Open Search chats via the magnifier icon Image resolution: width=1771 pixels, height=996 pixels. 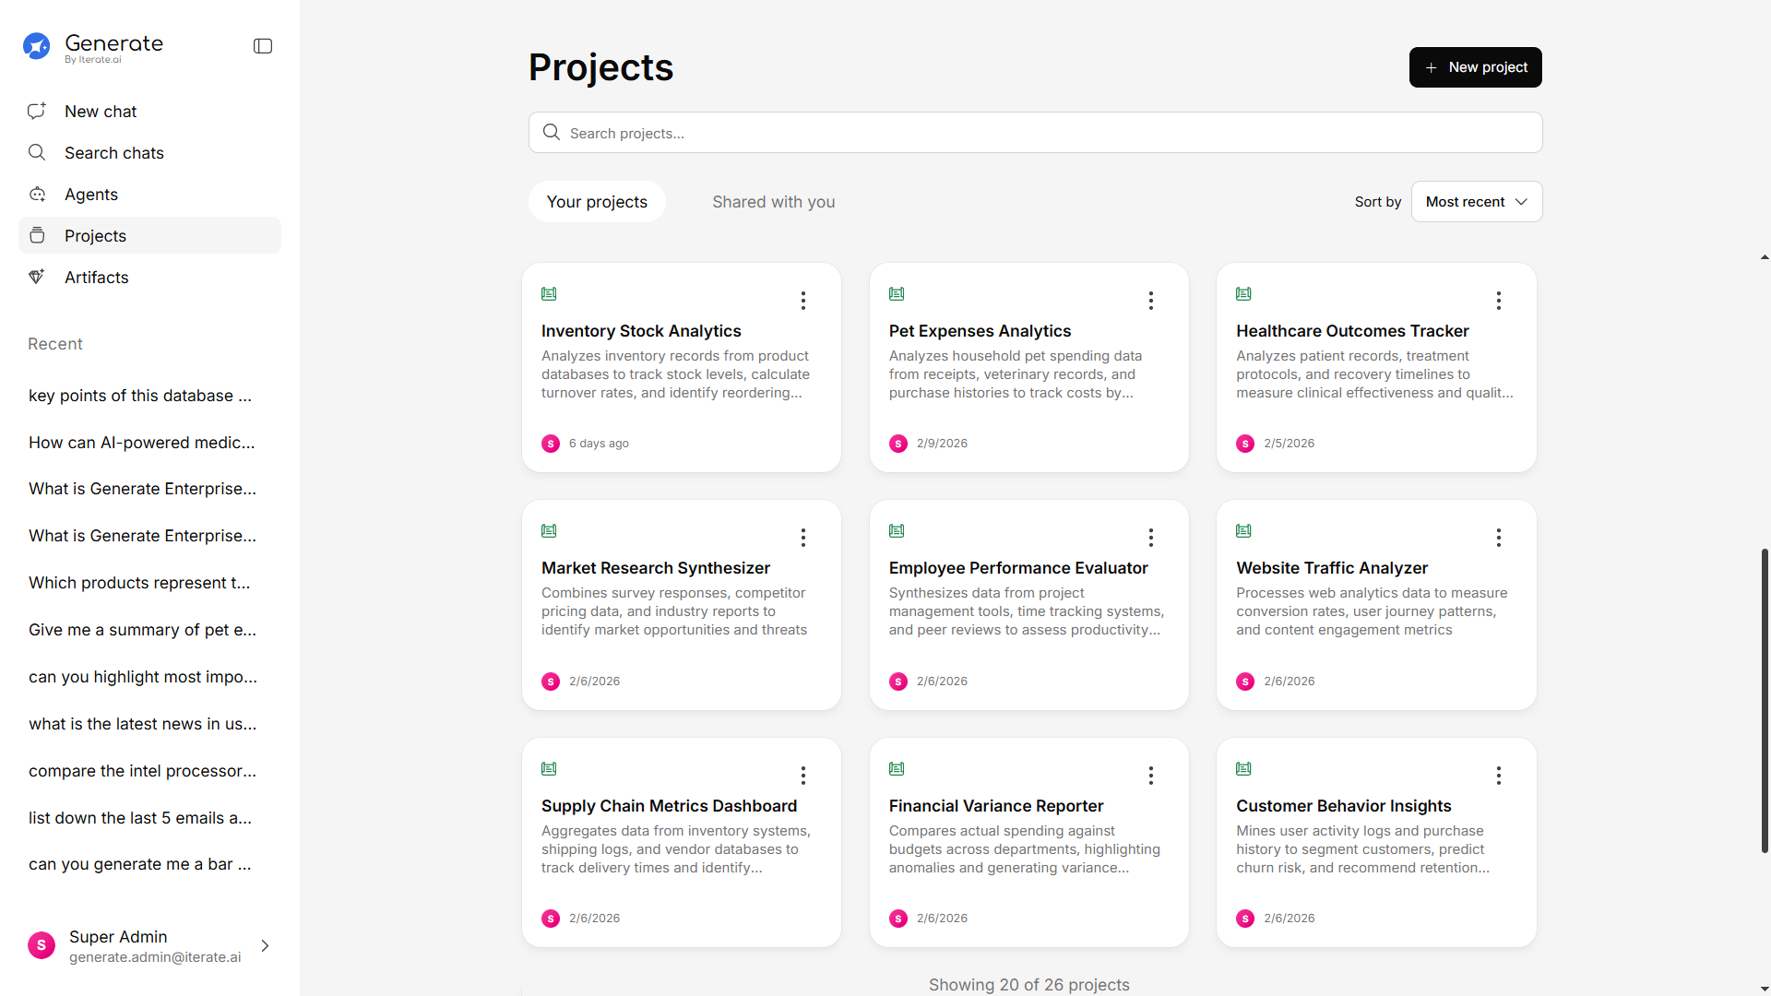tap(37, 152)
